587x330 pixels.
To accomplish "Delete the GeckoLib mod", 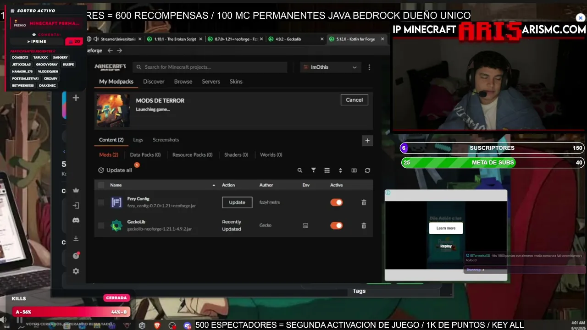I will click(364, 225).
